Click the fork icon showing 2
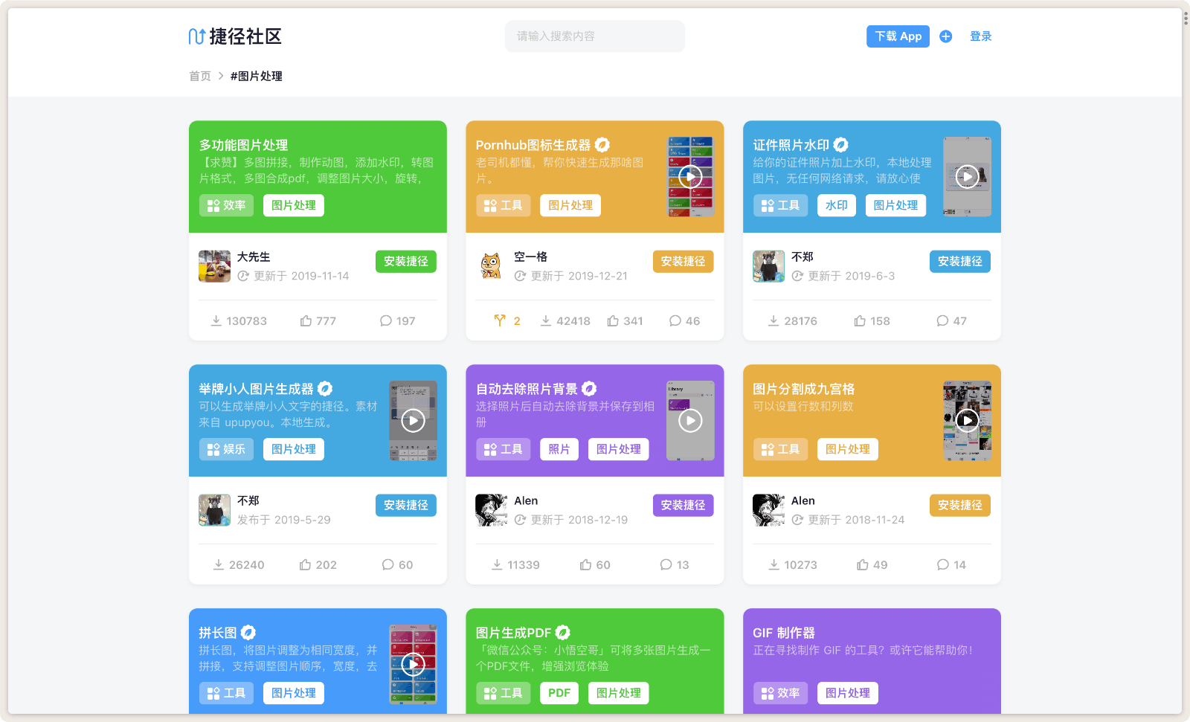Viewport: 1190px width, 722px height. [500, 320]
